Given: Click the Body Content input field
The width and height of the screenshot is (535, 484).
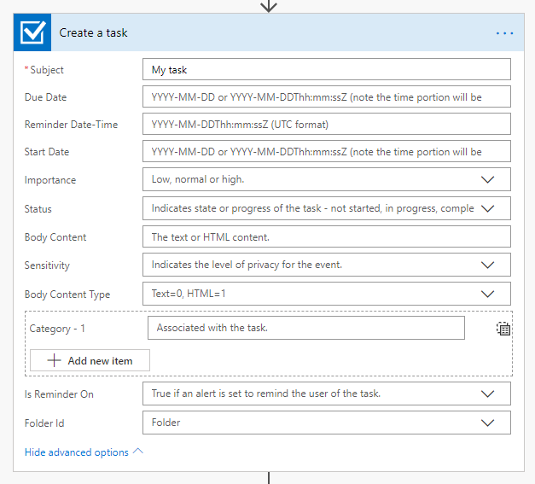Looking at the screenshot, I should pos(327,236).
